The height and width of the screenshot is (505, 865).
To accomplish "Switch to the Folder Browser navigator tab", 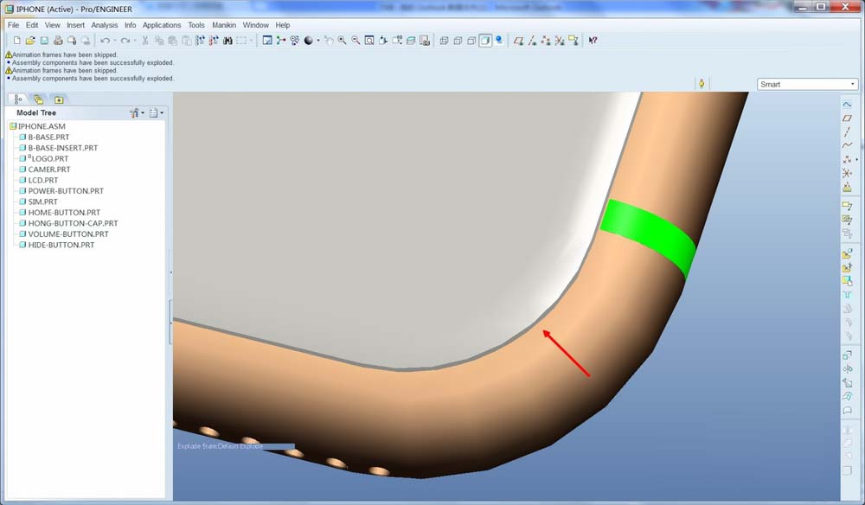I will tap(38, 99).
